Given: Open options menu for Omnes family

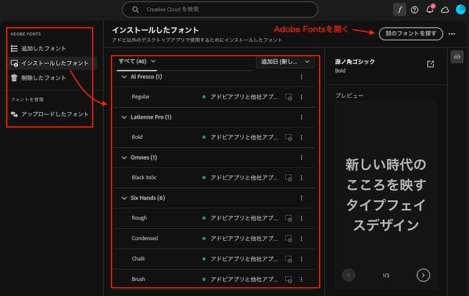Looking at the screenshot, I should point(301,158).
